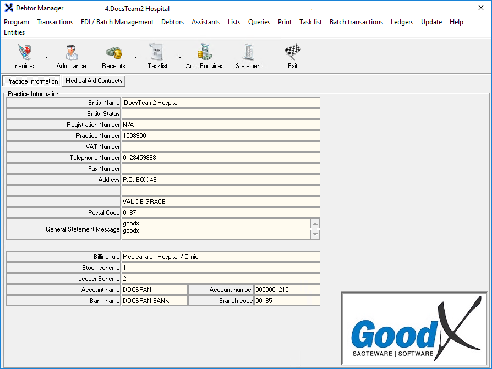The height and width of the screenshot is (369, 492).
Task: Open the Entities menu
Action: pyautogui.click(x=14, y=32)
